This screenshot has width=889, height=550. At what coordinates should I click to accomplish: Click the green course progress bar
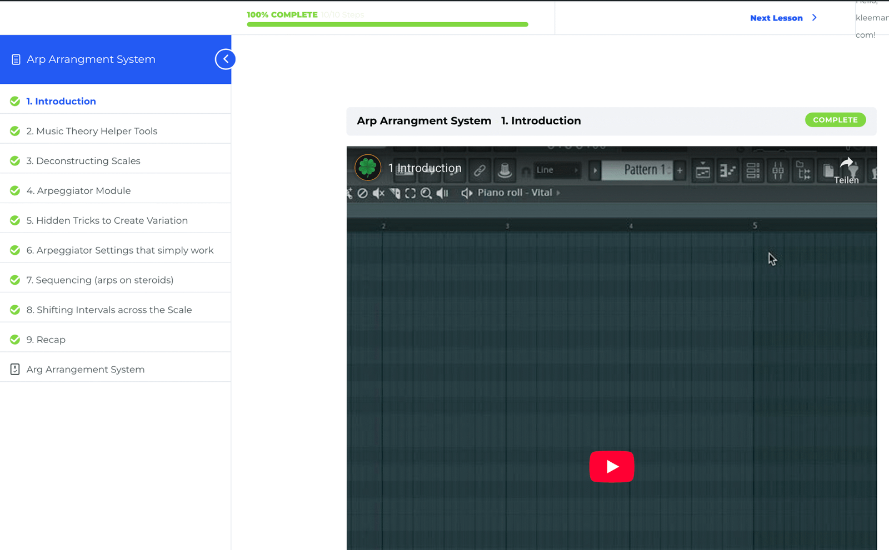tap(387, 24)
